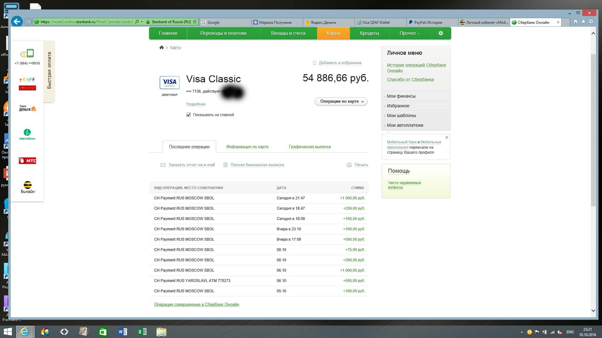Go to 'Главная' menu item
Viewport: 602px width, 338px height.
[x=168, y=33]
